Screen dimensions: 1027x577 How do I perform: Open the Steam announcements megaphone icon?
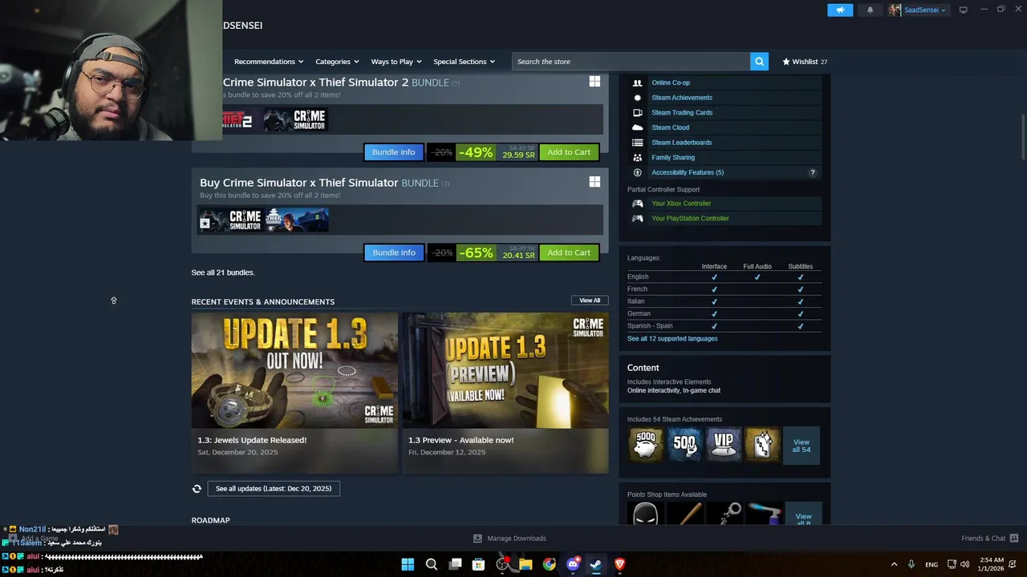pyautogui.click(x=840, y=10)
